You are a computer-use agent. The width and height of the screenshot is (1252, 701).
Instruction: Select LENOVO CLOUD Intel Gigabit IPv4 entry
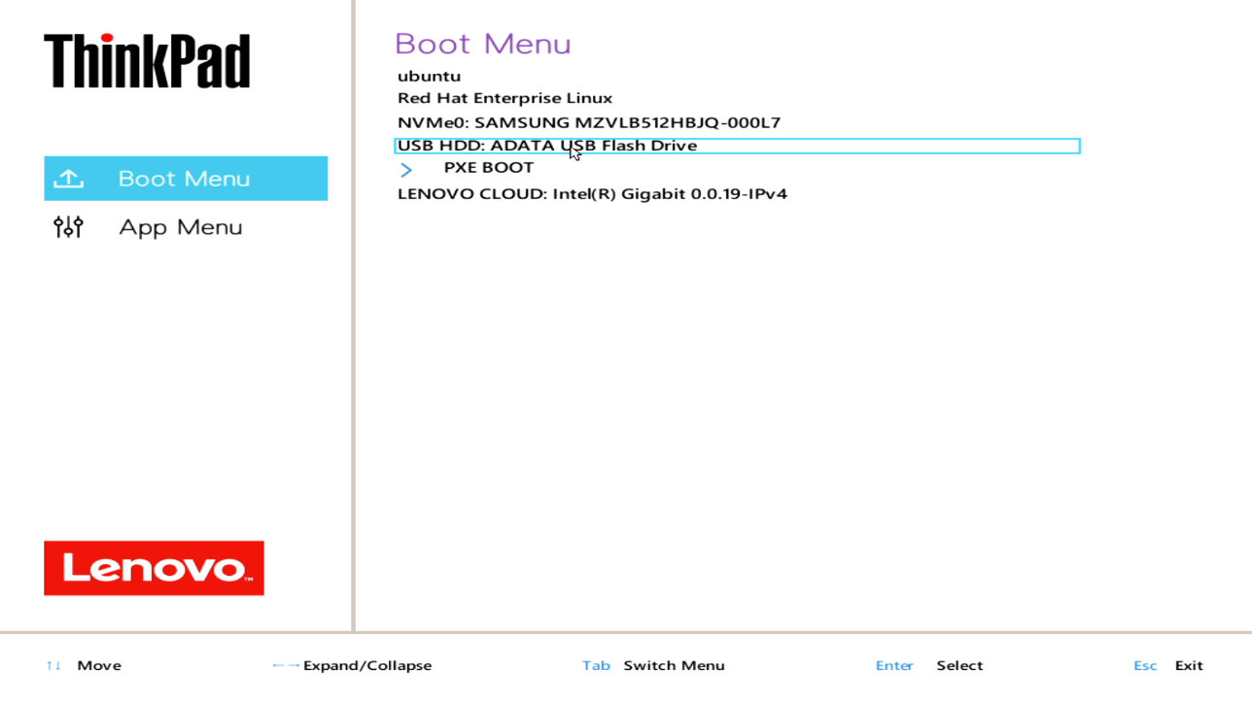click(x=592, y=193)
